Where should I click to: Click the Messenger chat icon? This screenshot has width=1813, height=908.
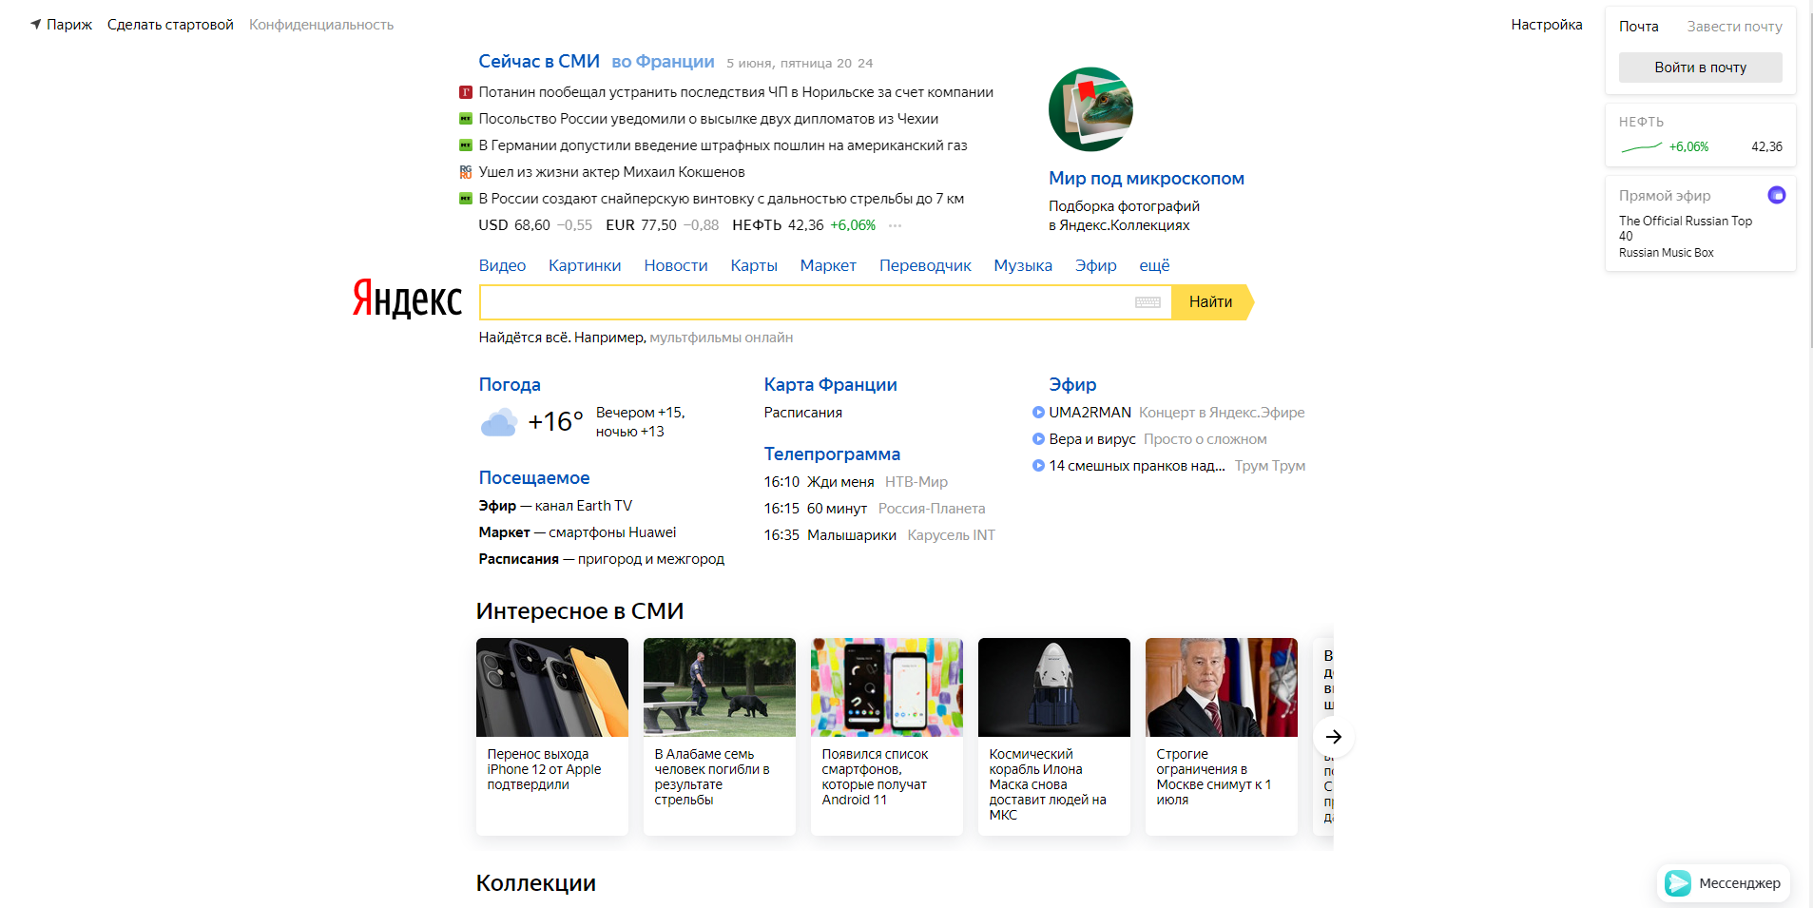[x=1678, y=883]
